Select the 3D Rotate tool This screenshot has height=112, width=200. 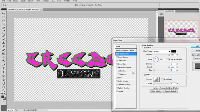[x=3, y=80]
